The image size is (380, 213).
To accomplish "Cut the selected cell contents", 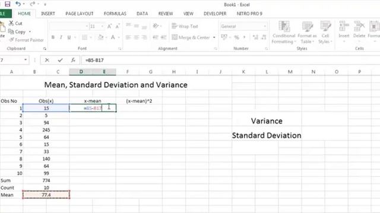I will point(15,24).
